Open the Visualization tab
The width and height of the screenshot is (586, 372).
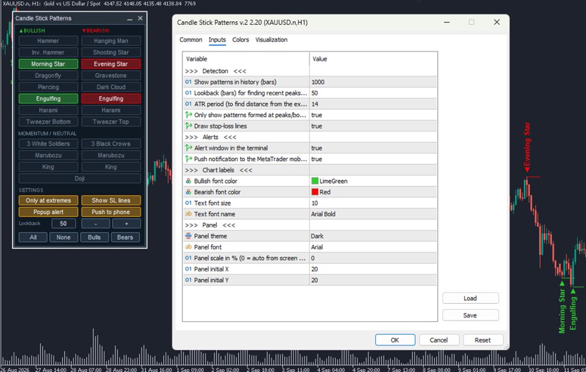click(x=272, y=40)
